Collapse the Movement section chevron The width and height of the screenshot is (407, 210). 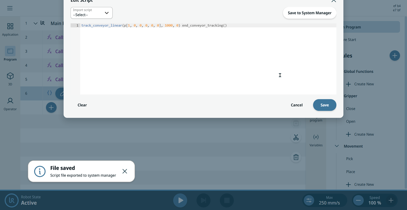[337, 146]
